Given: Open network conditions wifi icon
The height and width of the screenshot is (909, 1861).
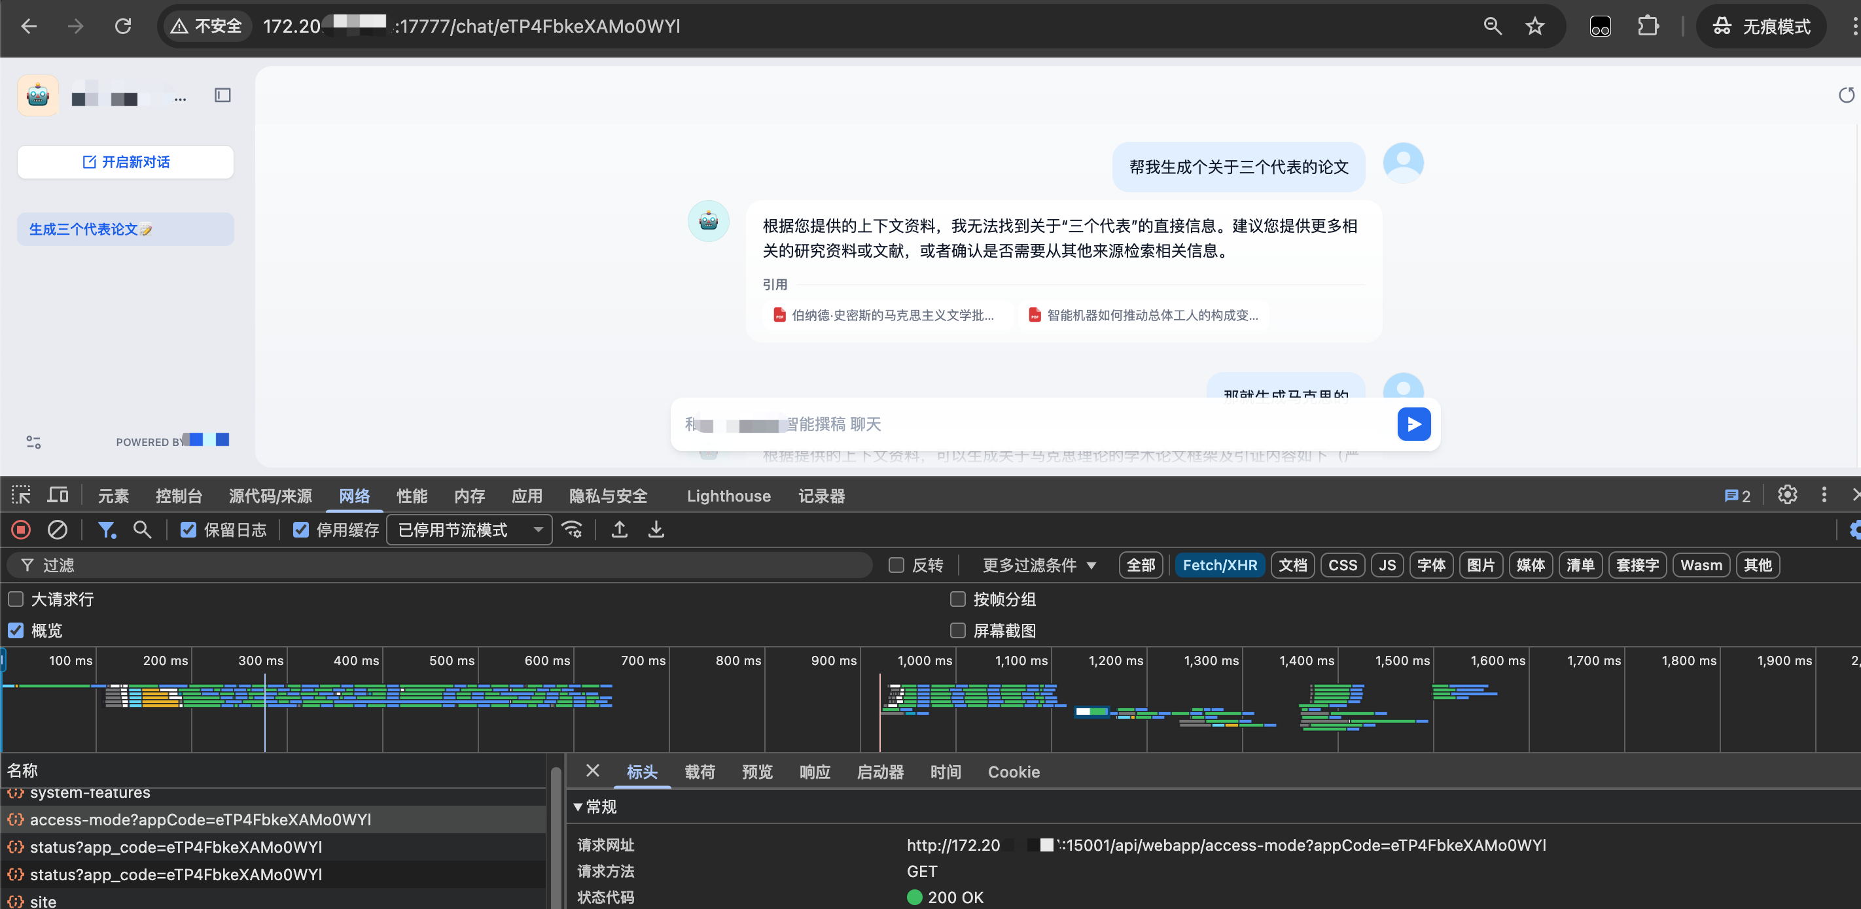Looking at the screenshot, I should (572, 530).
